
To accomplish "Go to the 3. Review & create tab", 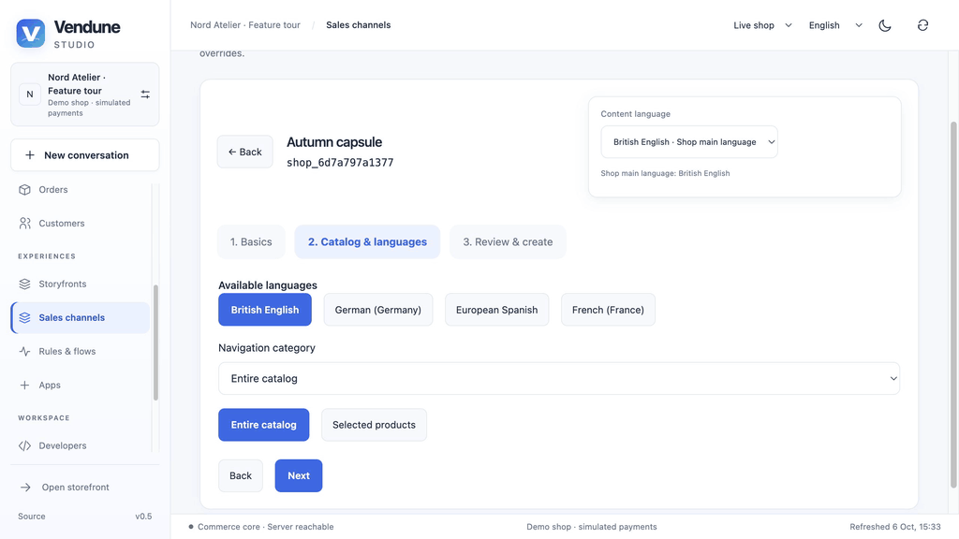I will pos(508,242).
